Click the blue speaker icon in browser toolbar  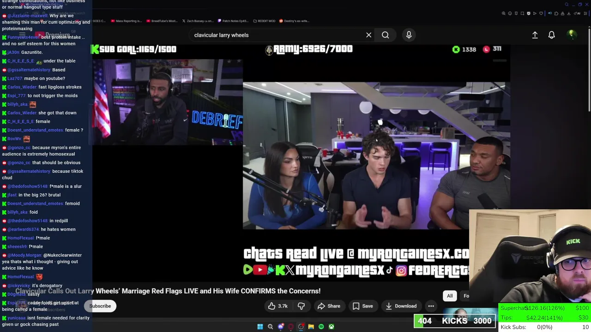[x=550, y=13]
